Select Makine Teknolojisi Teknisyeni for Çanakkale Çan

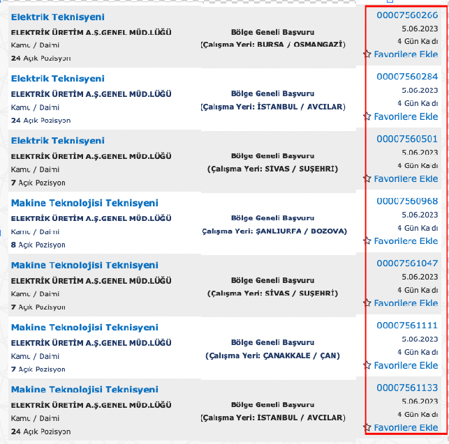coord(84,327)
